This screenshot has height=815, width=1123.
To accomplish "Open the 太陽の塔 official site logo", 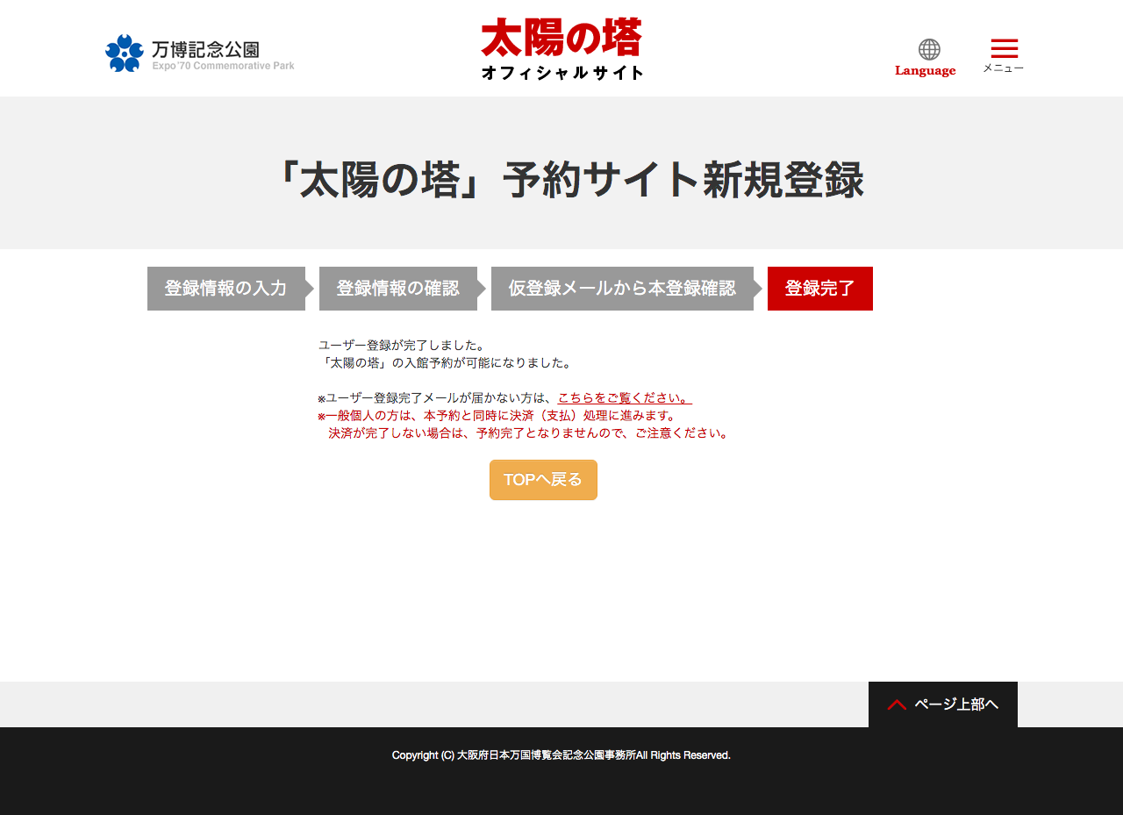I will pos(561,49).
